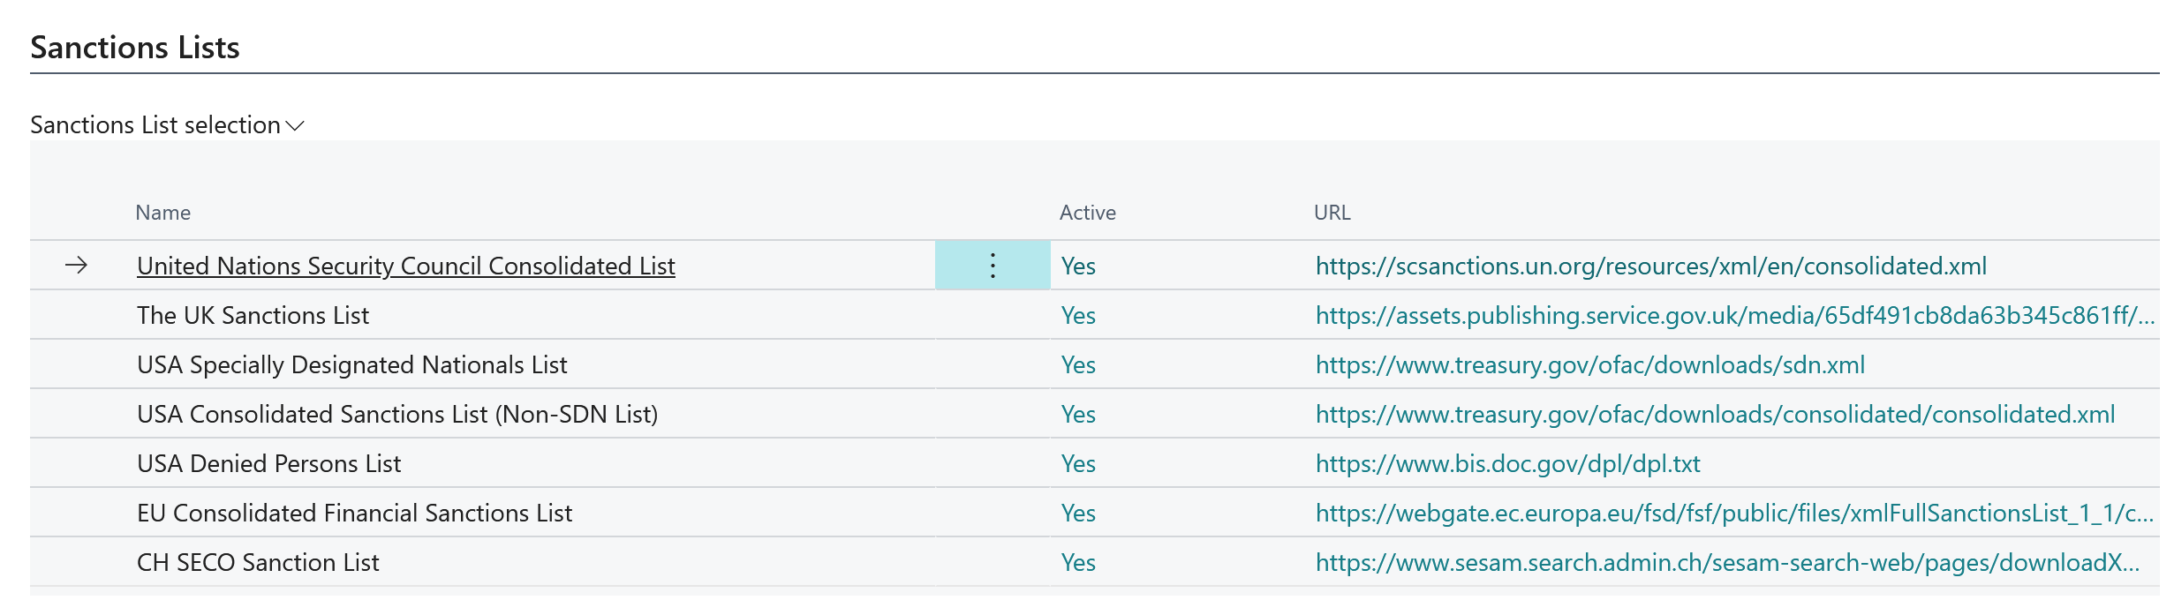The image size is (2174, 615).
Task: Toggle Active value for EU Consolidated Financial list
Action: 1078,513
